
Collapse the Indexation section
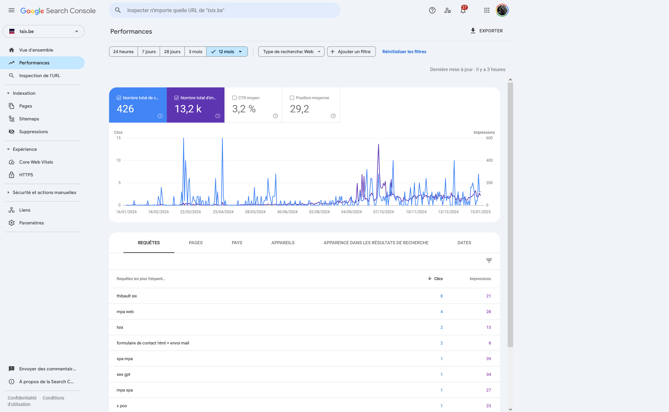[x=8, y=93]
